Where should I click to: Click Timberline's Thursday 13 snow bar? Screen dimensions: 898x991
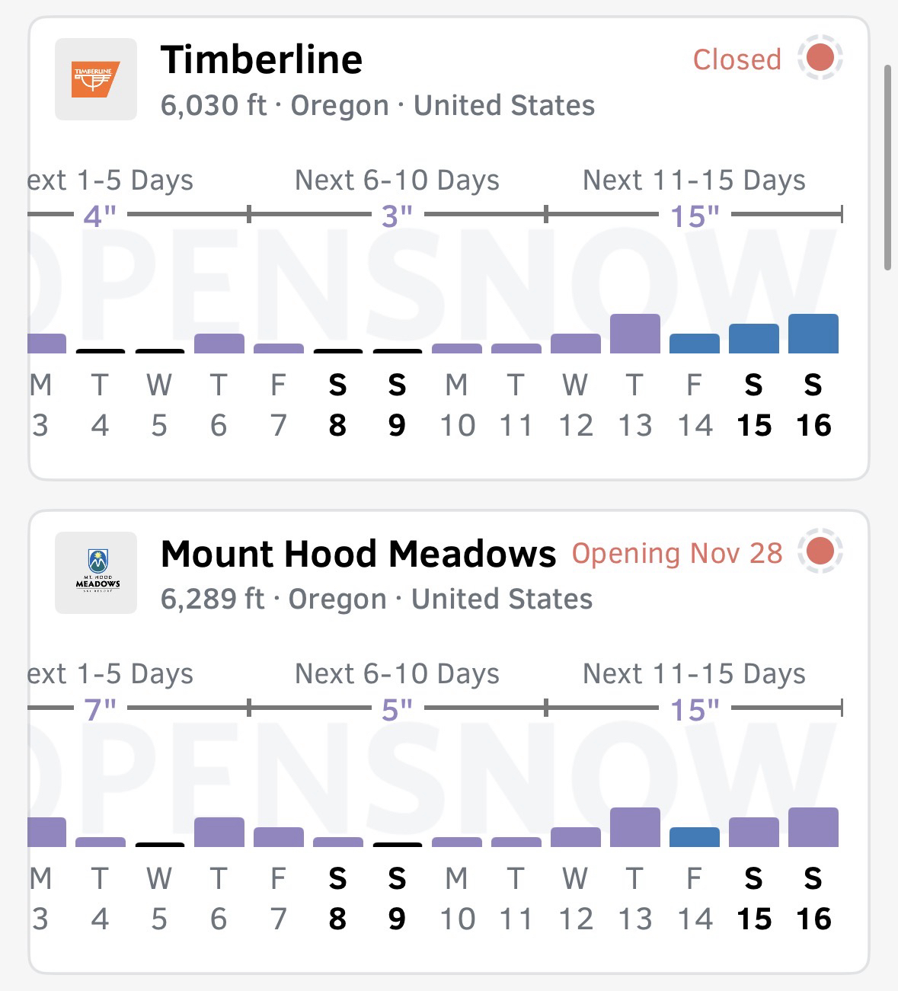click(635, 334)
